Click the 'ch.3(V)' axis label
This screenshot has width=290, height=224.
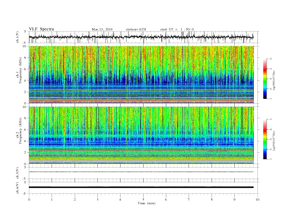click(x=18, y=173)
